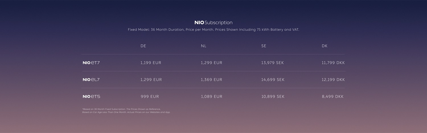Click the ET5 Netherlands price 1,089 EUR
Viewport: 427px width, 133px height.
(212, 97)
